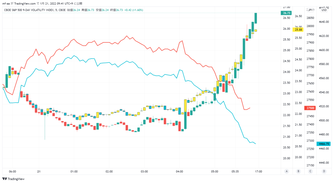Click the 21 date label on time axis
334x183 pixels.
[39, 172]
